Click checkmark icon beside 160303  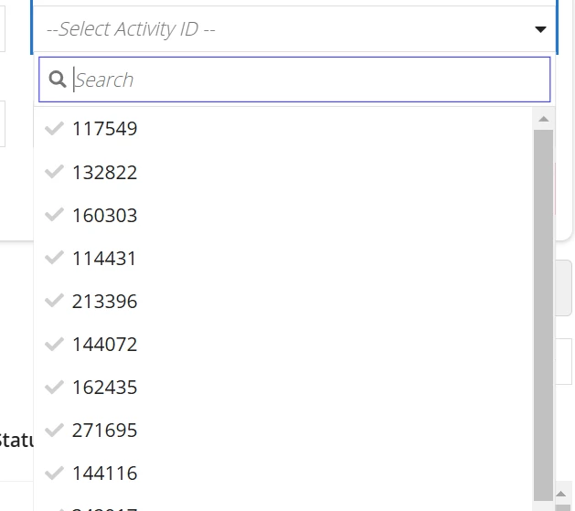pyautogui.click(x=54, y=215)
